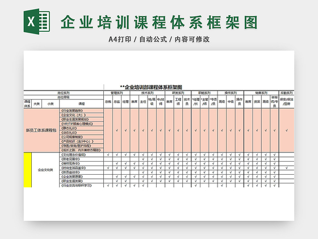Click the 总监 column header

click(x=117, y=101)
